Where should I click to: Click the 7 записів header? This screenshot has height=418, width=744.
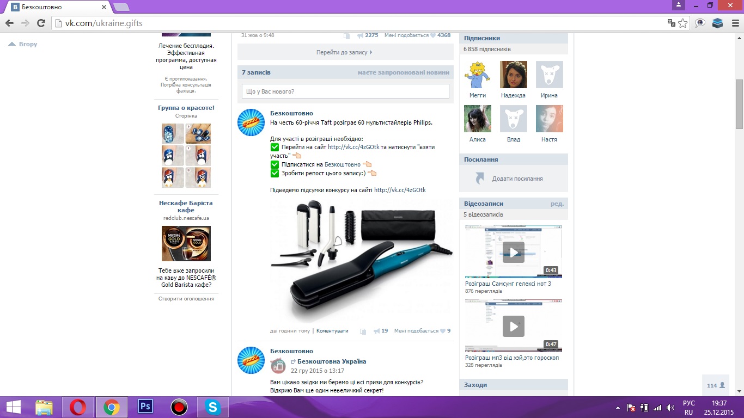tap(256, 72)
